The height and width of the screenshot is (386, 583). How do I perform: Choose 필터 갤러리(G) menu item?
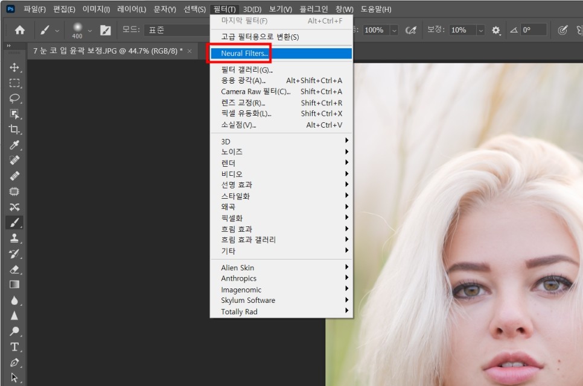click(281, 69)
